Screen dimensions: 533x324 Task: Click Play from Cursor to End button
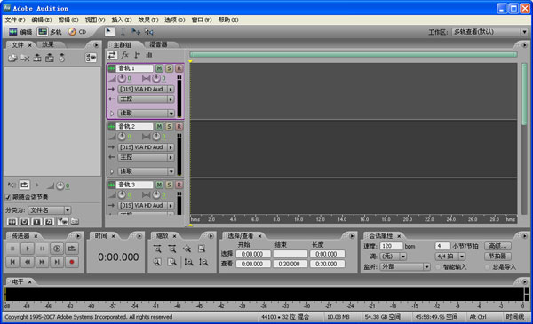tap(57, 249)
